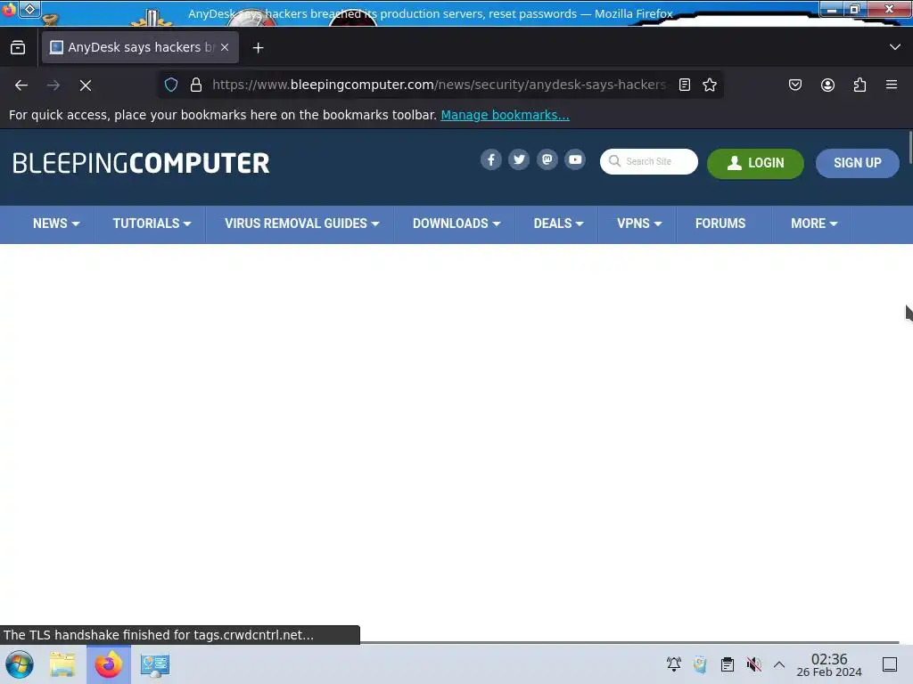Screen dimensions: 913x684
Task: Click the page vertical scrollbar thumb
Action: (909, 149)
